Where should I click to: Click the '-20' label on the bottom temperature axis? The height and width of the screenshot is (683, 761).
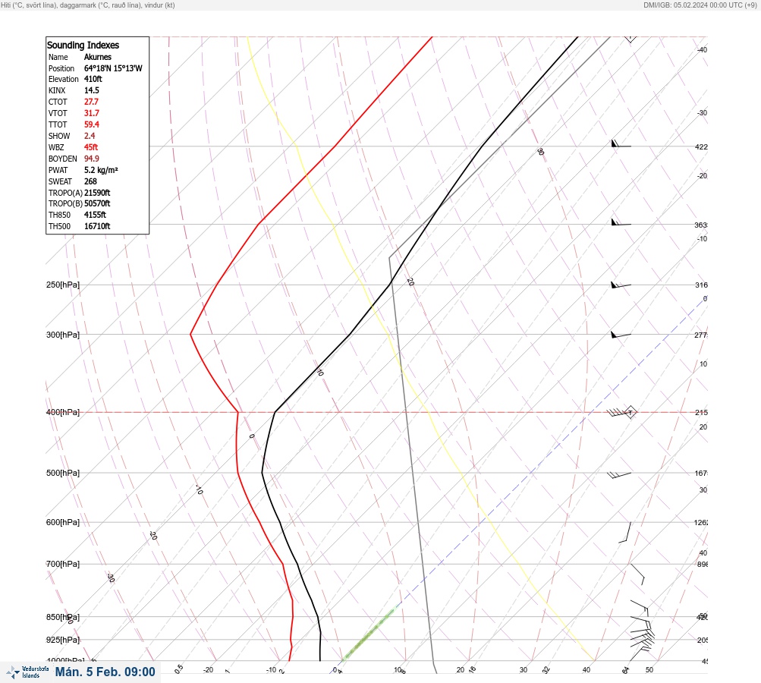point(208,670)
